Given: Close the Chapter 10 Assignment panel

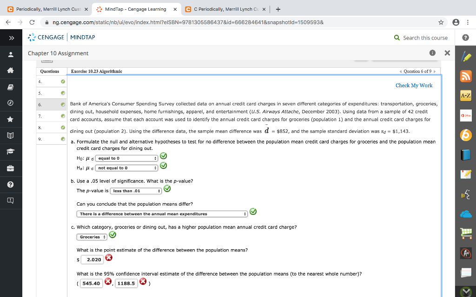Looking at the screenshot, I should (447, 53).
